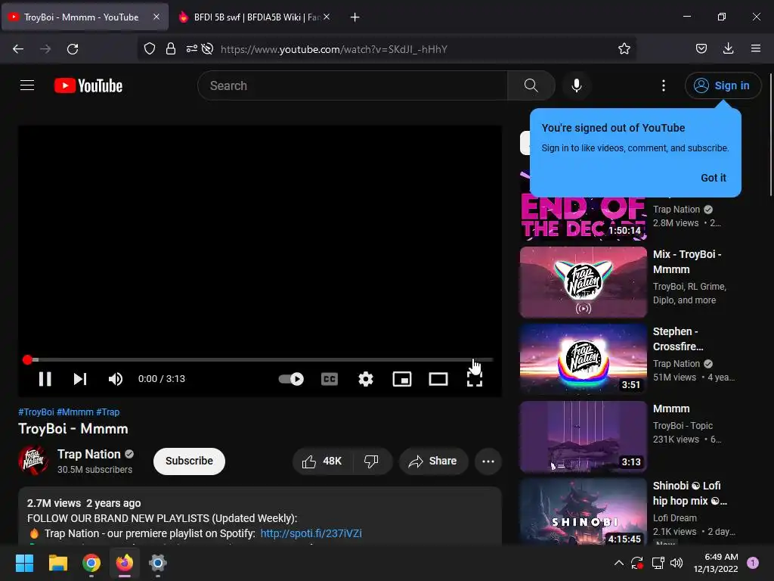Dislike the video

pyautogui.click(x=372, y=461)
